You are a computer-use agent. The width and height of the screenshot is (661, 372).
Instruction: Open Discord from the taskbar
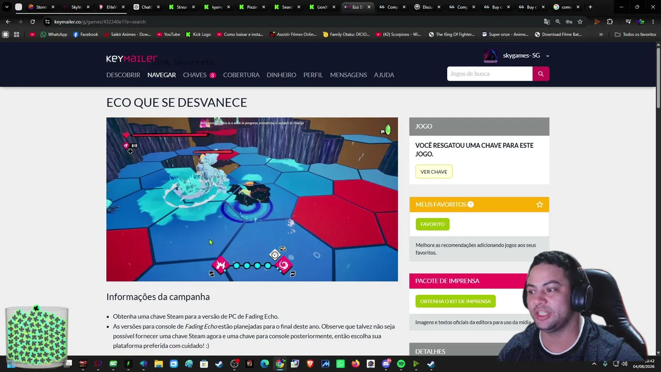[386, 364]
